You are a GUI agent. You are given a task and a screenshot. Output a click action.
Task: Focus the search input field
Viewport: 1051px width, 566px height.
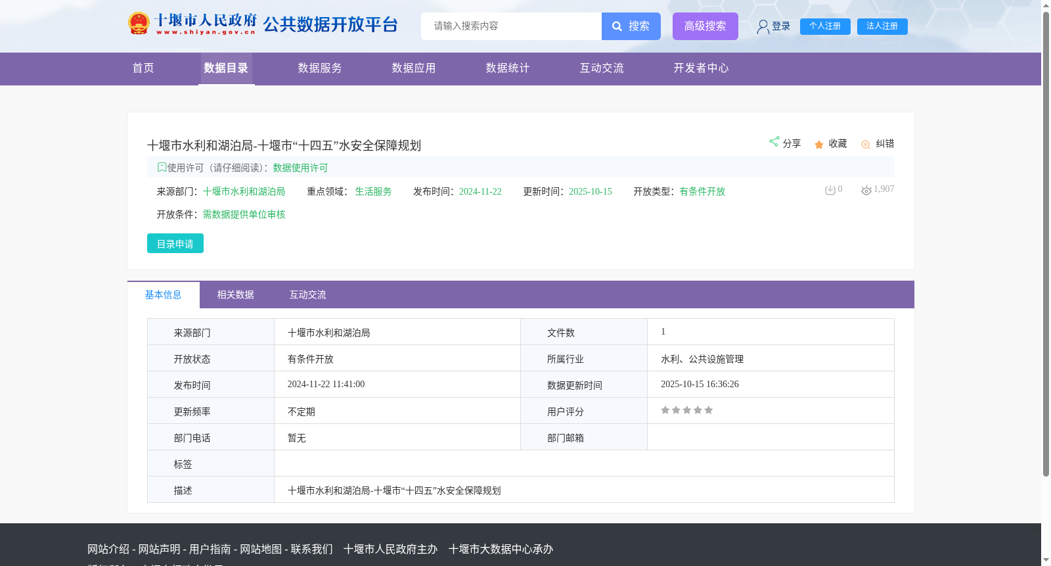[x=511, y=26]
